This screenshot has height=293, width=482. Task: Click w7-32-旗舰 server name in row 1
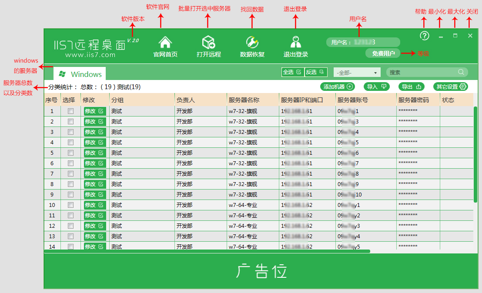[243, 111]
